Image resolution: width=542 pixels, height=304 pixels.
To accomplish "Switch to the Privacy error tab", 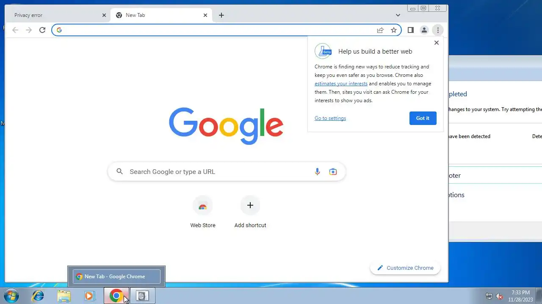I will coord(58,15).
